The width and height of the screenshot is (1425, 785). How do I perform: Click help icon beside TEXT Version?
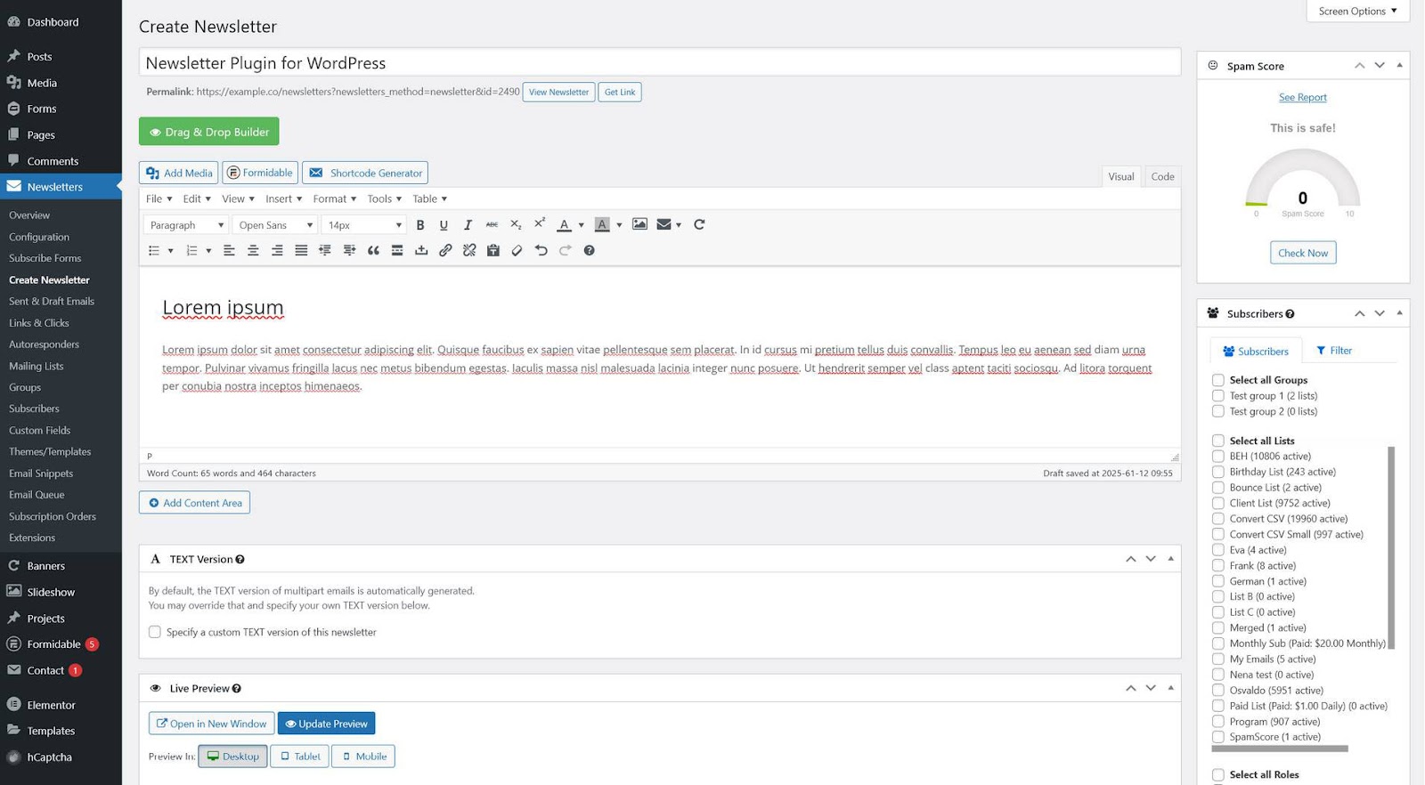(x=240, y=560)
